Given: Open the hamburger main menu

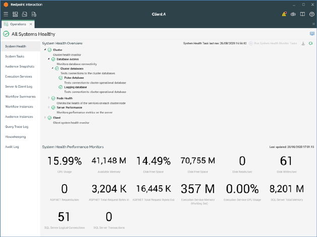Looking at the screenshot, I should coord(6,14).
